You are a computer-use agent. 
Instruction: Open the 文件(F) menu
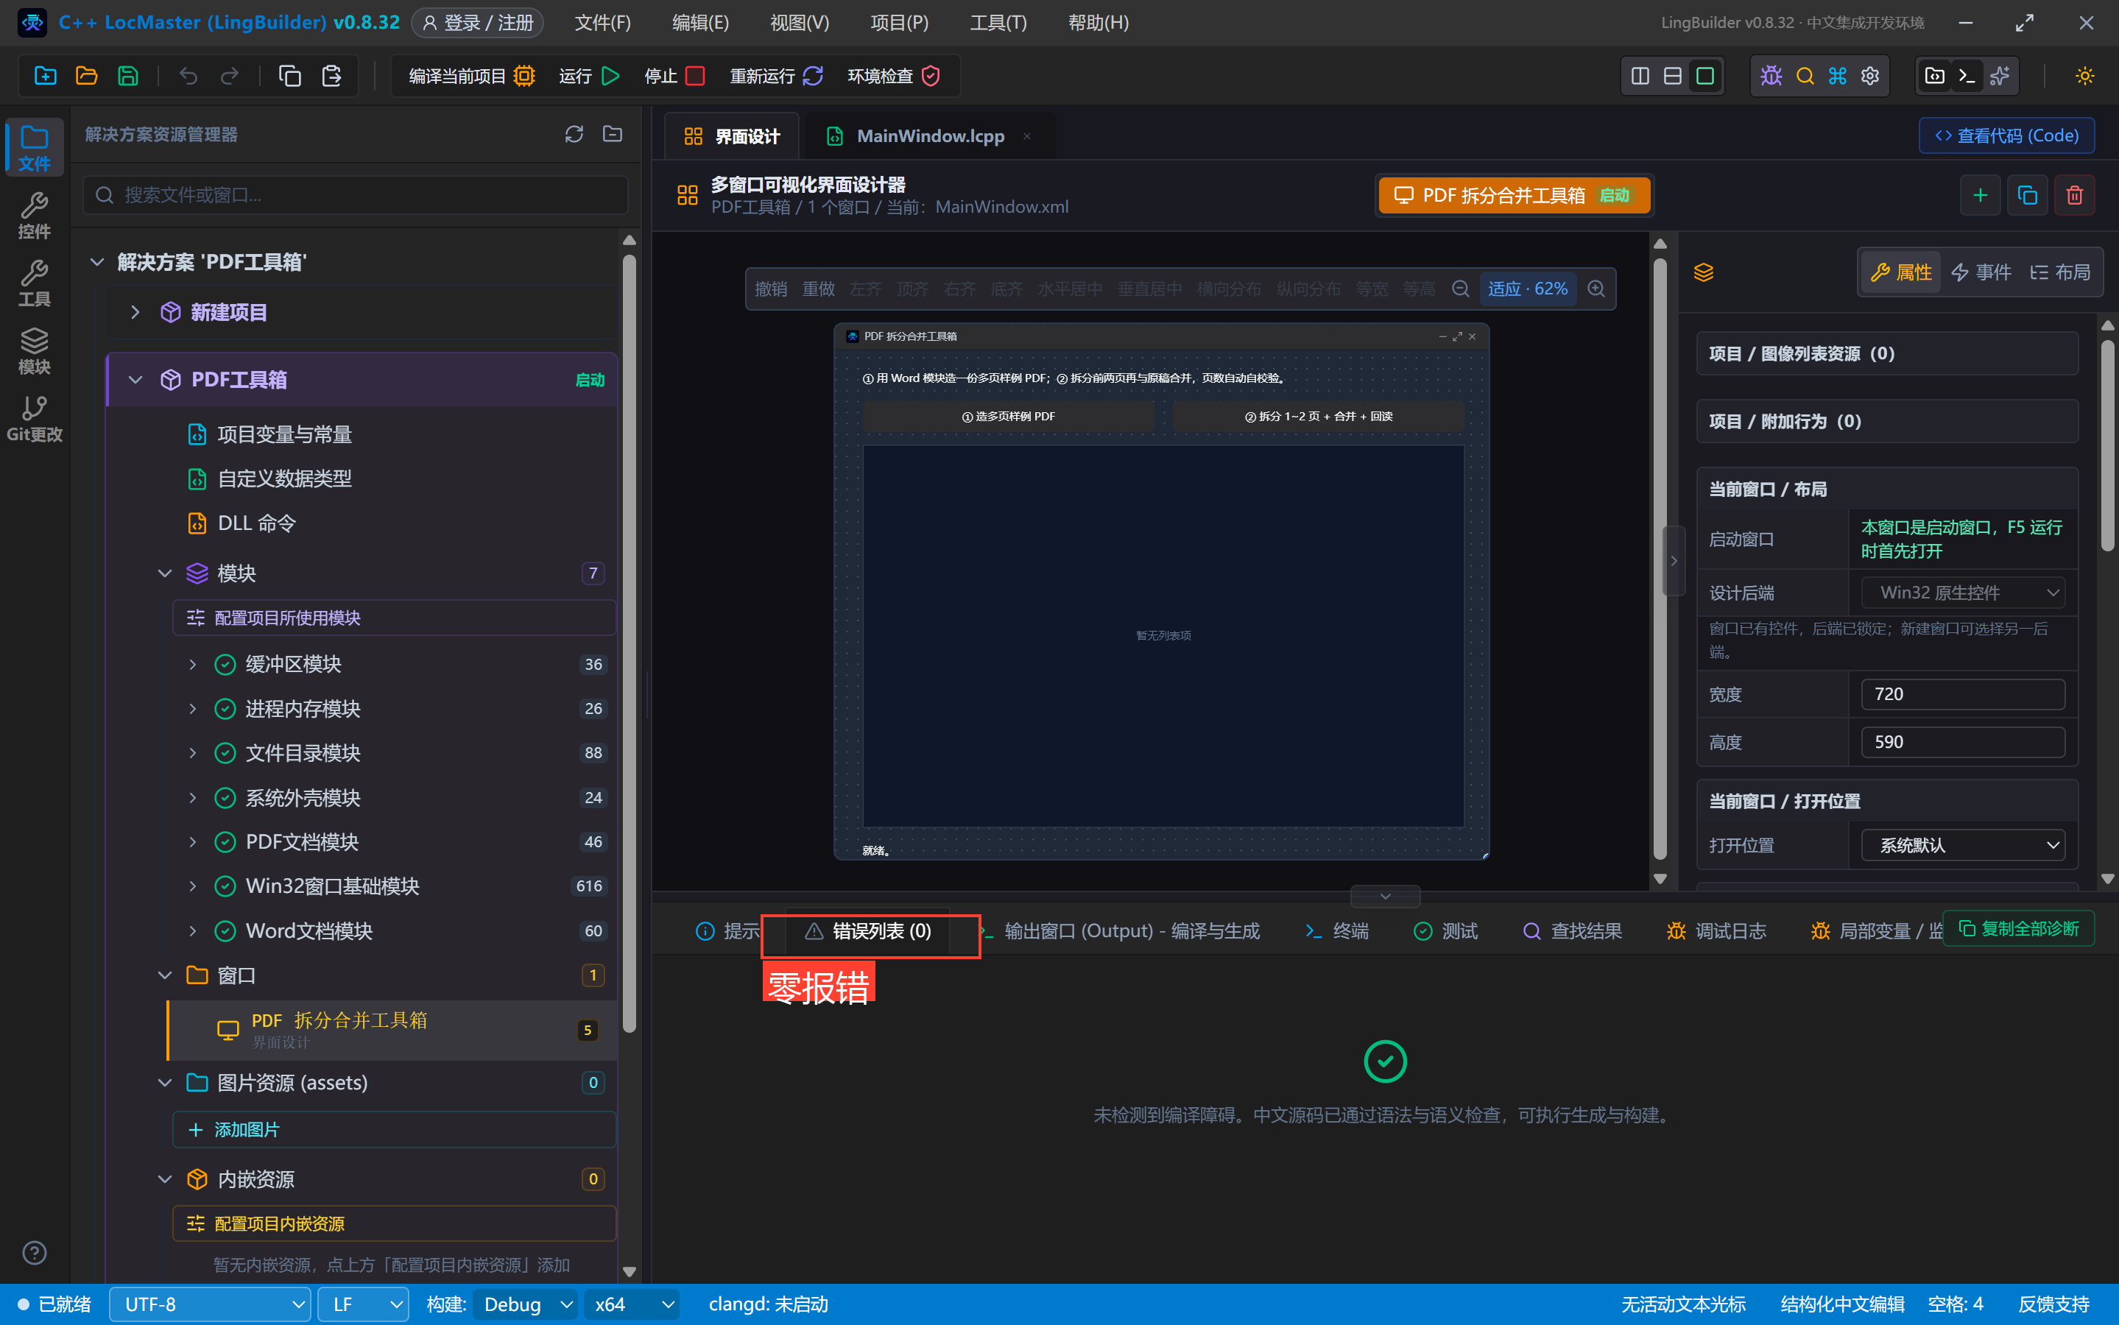[x=602, y=23]
